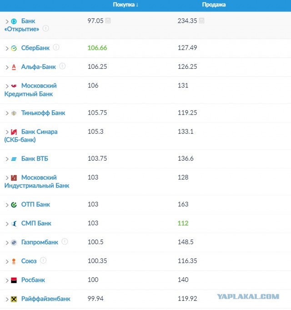
Task: Click the 99.94 buy rate value
Action: 95,299
